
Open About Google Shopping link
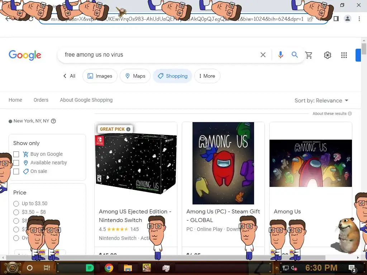click(86, 100)
